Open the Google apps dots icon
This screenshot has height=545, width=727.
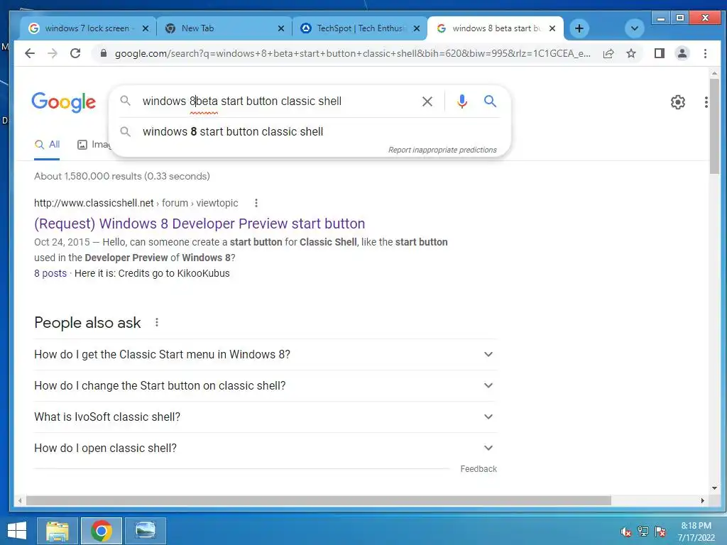point(706,102)
